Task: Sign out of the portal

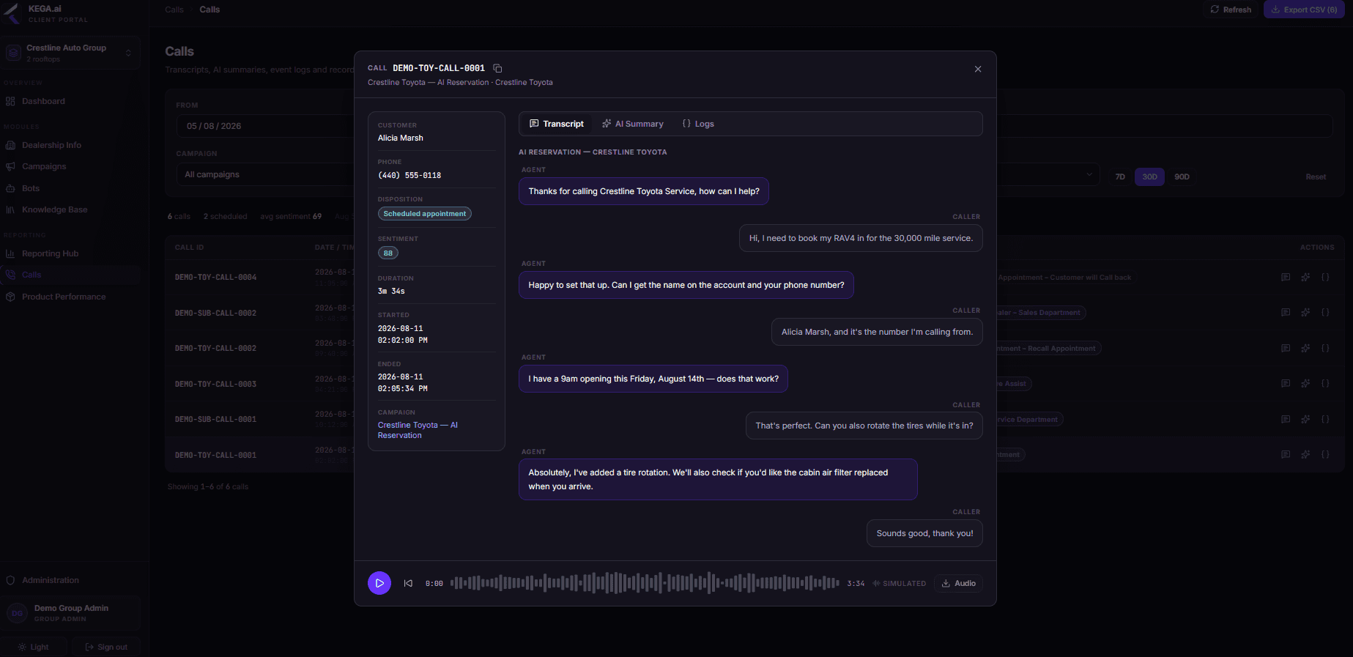Action: tap(106, 647)
